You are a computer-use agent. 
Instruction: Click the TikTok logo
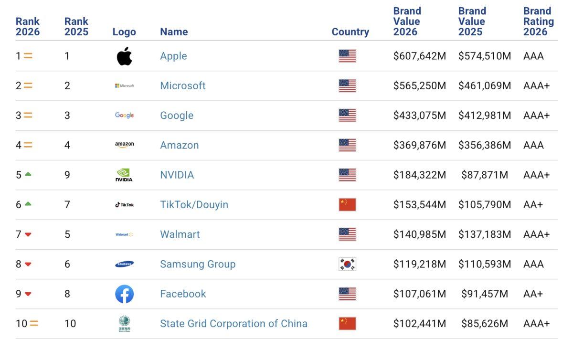point(124,205)
